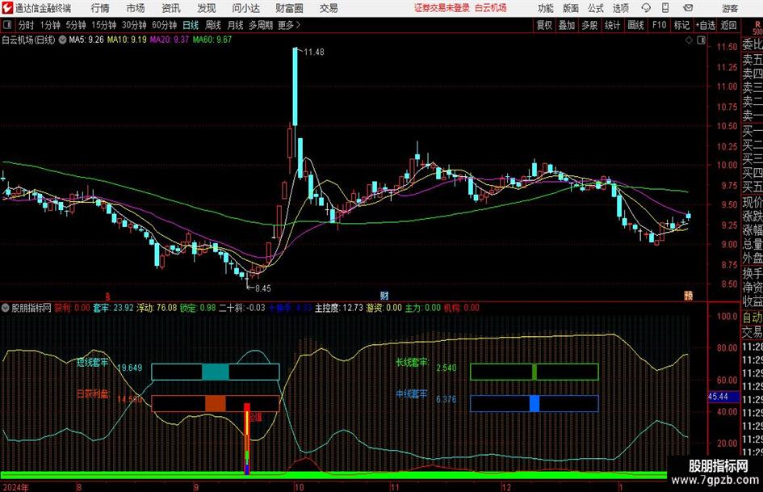Viewport: 763px width, 492px height.
Task: Expand the dropdown arrow beside 股朋指标网 indicator
Action: [6, 308]
